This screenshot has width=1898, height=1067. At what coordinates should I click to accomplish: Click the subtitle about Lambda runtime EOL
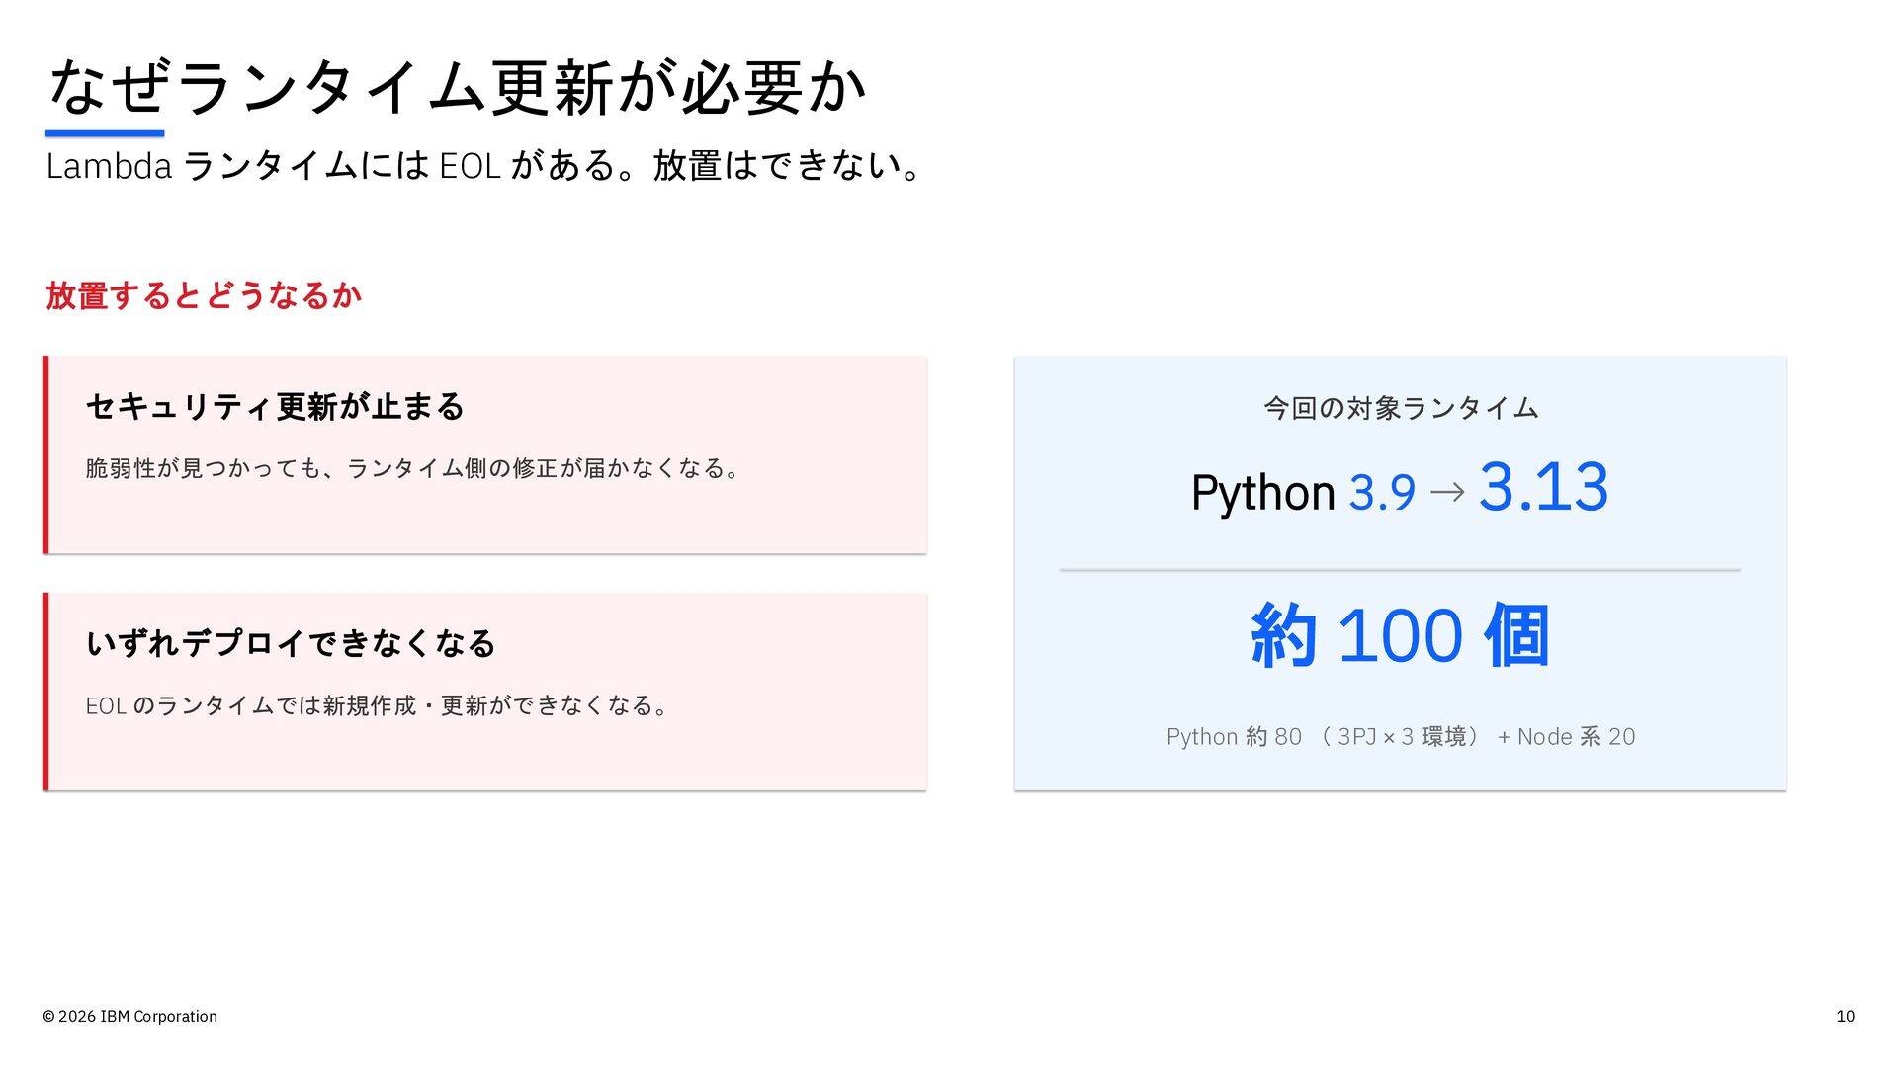485,165
